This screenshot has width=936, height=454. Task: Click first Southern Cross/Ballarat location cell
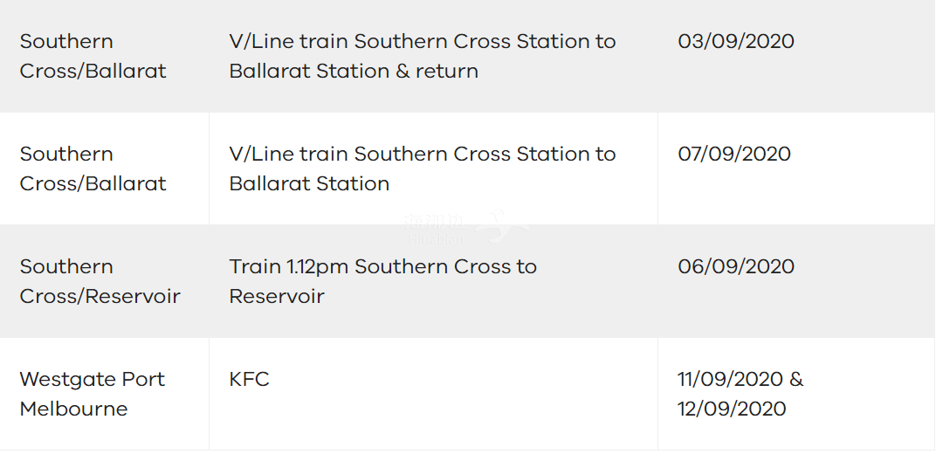[x=105, y=56]
